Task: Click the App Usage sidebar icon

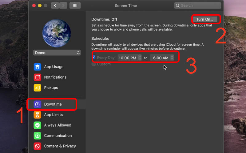Action: point(37,67)
